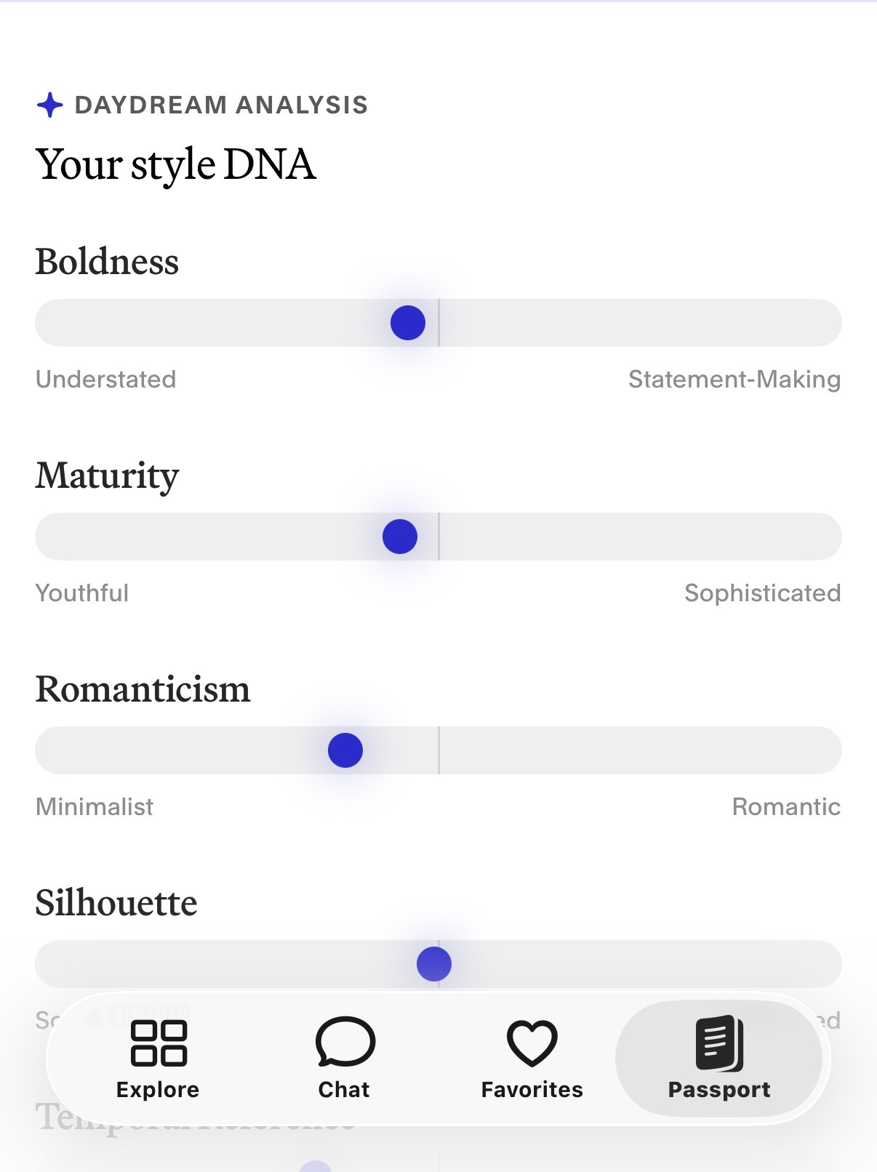Screen dimensions: 877x1172
Task: Click the Your style DNA heading
Action: pos(176,165)
